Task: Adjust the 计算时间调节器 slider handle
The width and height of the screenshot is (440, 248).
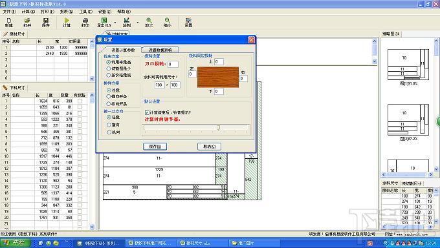Action: pos(218,128)
